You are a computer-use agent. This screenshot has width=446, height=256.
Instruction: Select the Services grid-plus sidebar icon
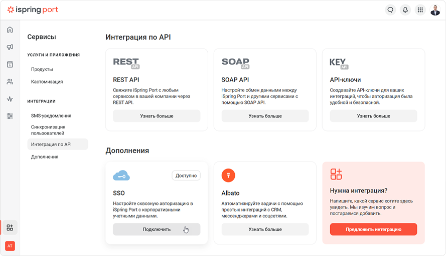pos(10,227)
